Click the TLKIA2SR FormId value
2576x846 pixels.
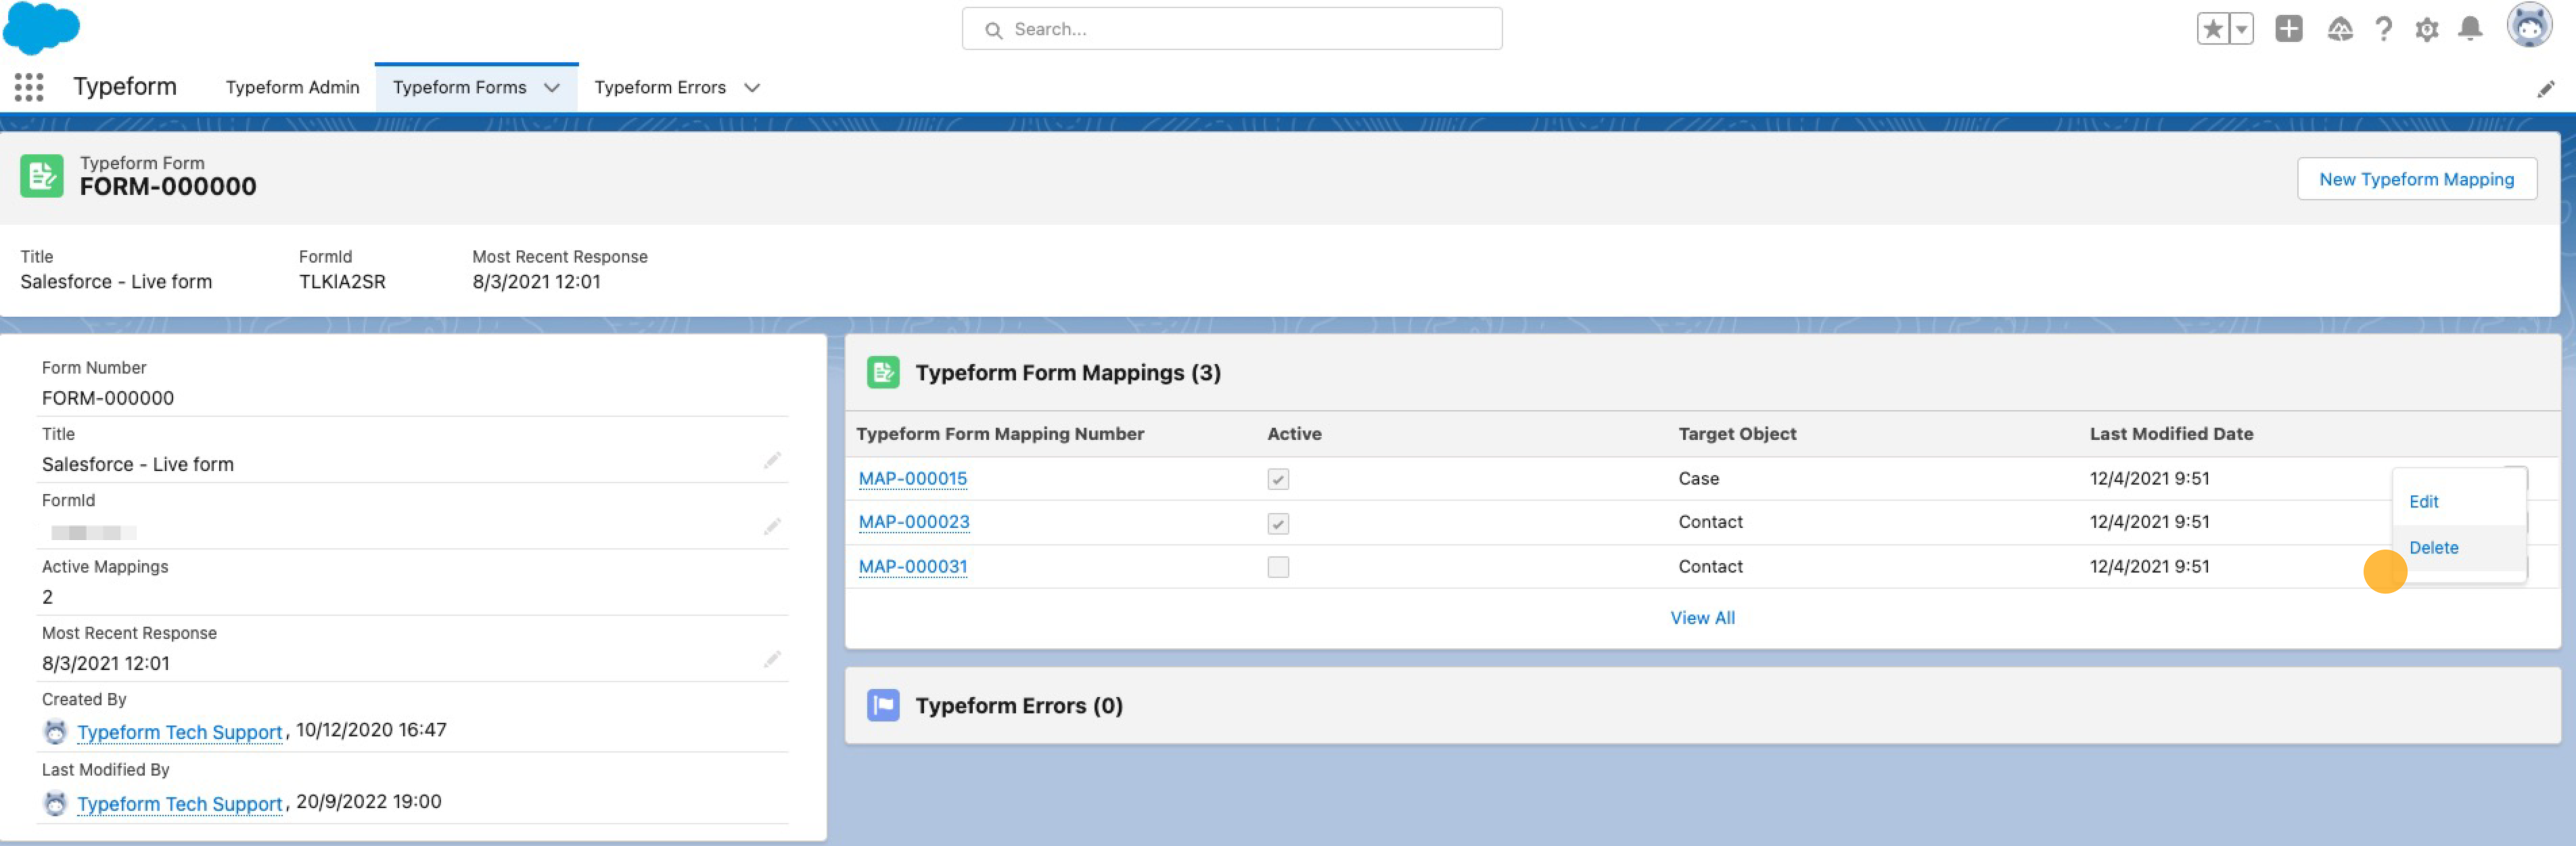[342, 282]
